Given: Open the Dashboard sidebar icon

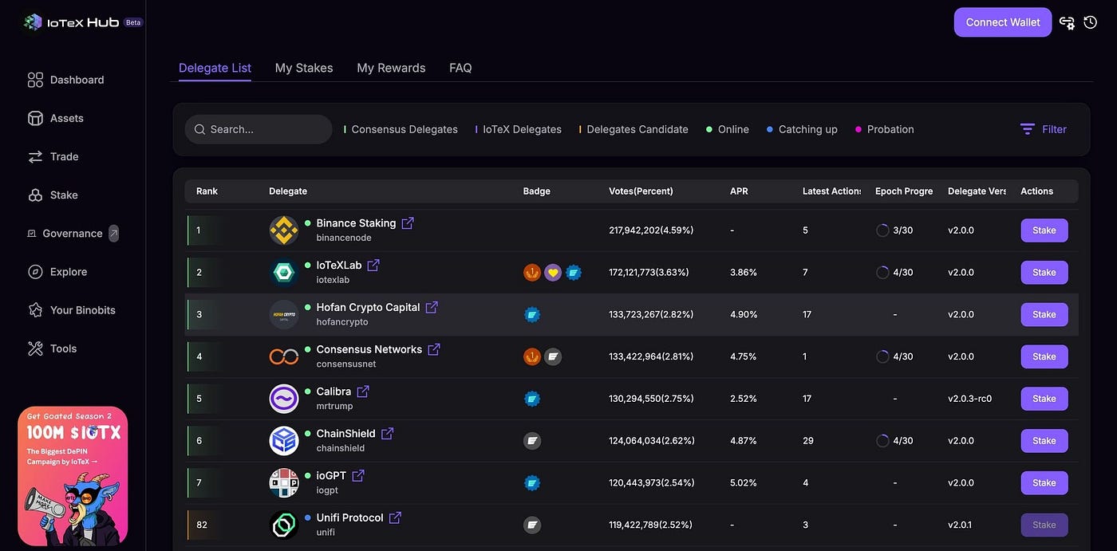Looking at the screenshot, I should click(35, 80).
